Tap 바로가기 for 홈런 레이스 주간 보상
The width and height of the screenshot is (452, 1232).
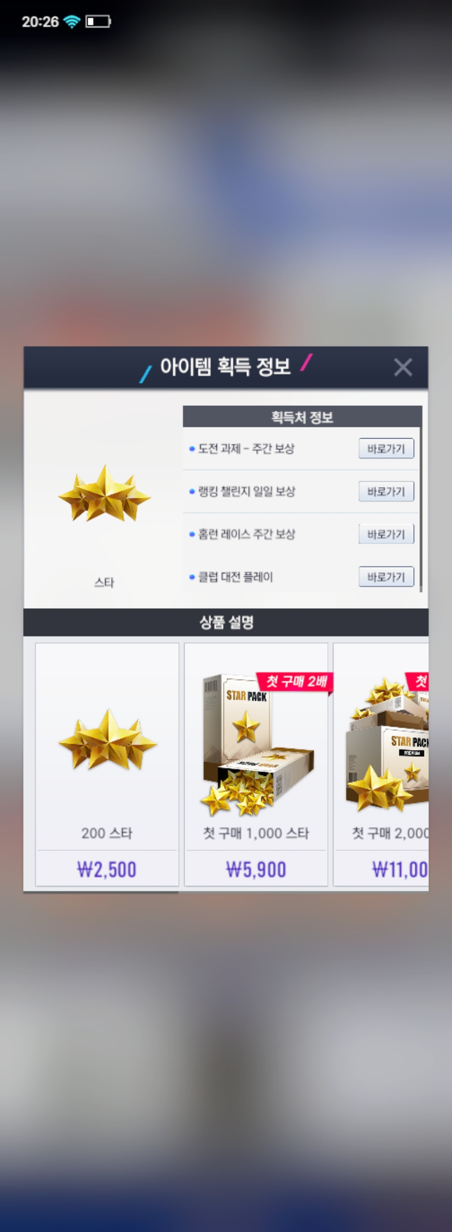pos(386,534)
